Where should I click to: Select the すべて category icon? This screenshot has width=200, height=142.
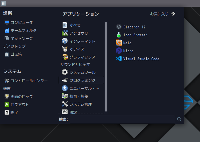pos(65,25)
